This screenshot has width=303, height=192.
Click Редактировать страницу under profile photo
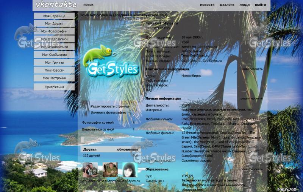pyautogui.click(x=110, y=106)
